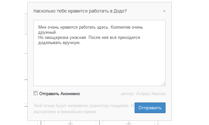Tick the "Отправить Анонимно" checkbox

click(35, 93)
